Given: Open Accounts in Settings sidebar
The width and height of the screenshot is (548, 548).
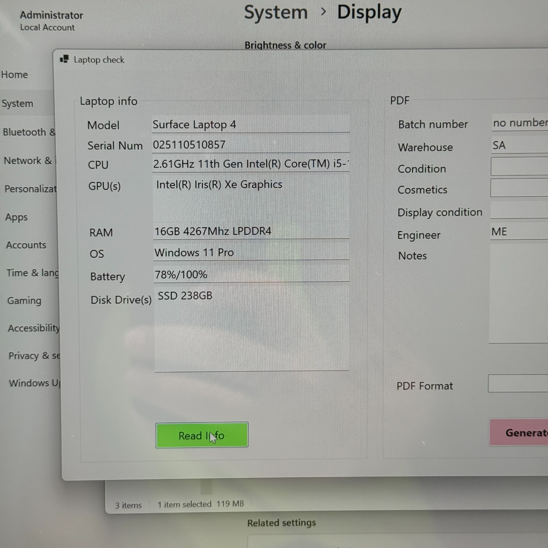Looking at the screenshot, I should point(26,245).
